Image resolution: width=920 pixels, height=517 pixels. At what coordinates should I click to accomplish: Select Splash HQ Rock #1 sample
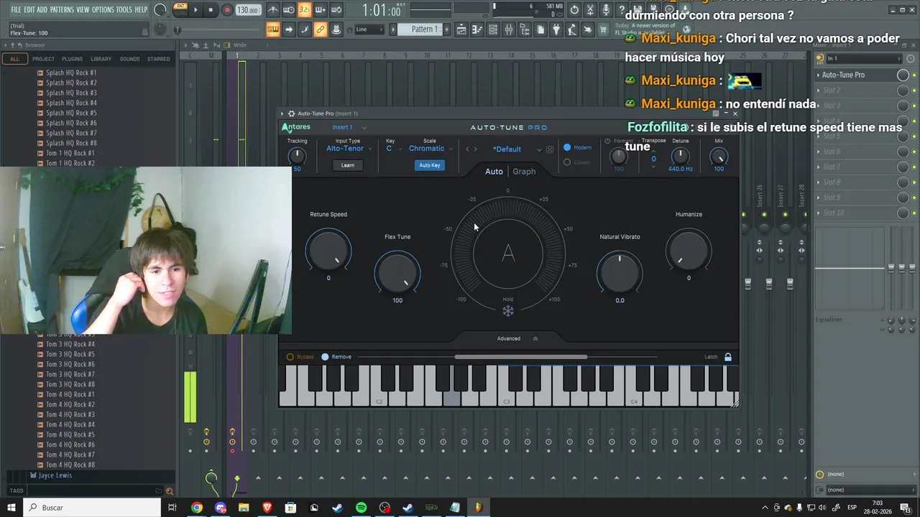coord(71,73)
